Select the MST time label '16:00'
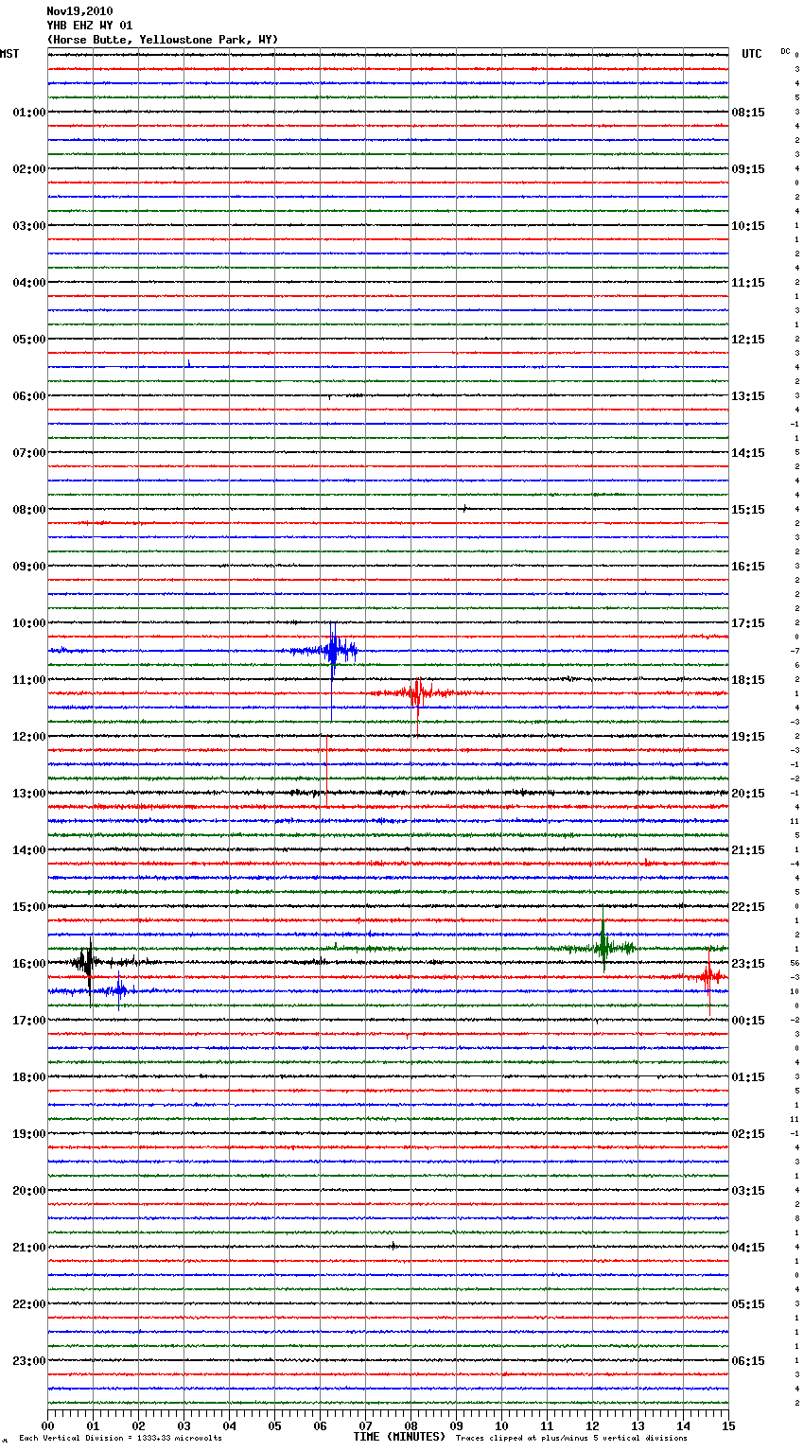804x1451 pixels. [x=29, y=964]
